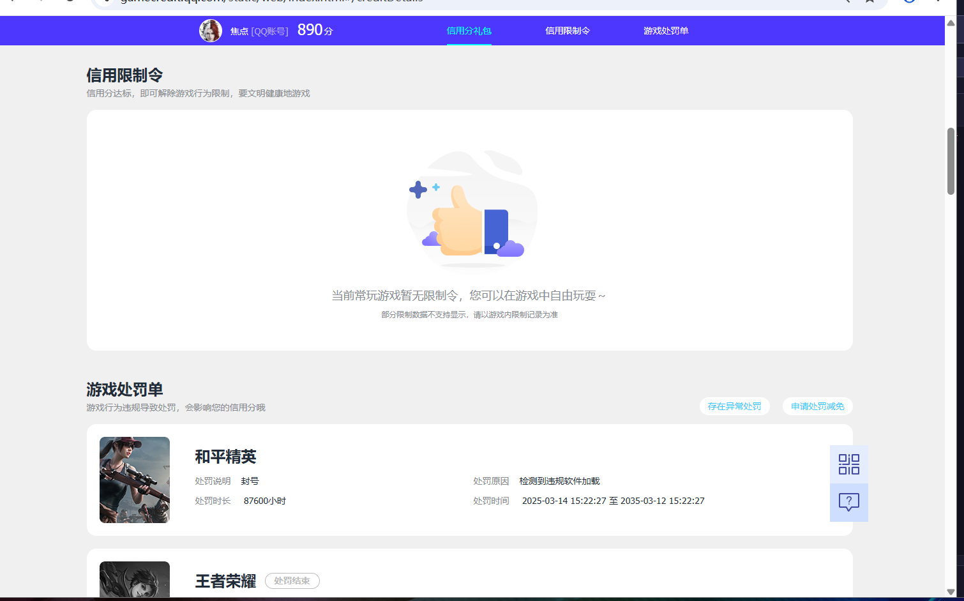Click the 封号 penalty description value
The height and width of the screenshot is (601, 964).
[x=250, y=481]
